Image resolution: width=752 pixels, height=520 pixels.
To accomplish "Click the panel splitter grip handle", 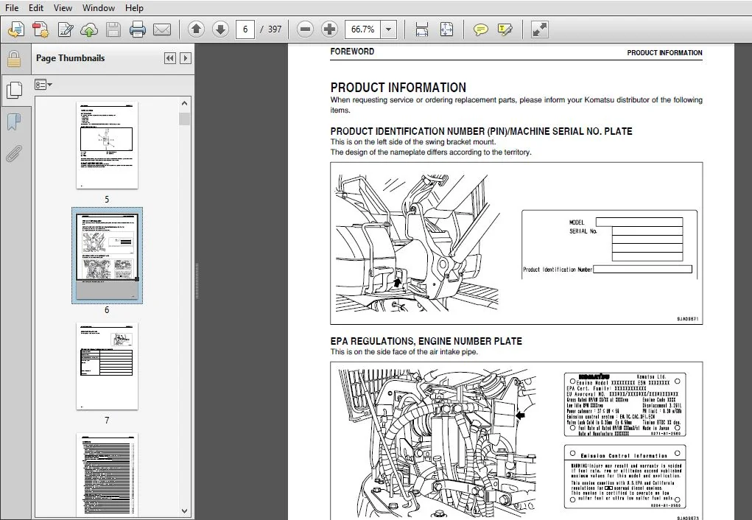I will tap(197, 281).
